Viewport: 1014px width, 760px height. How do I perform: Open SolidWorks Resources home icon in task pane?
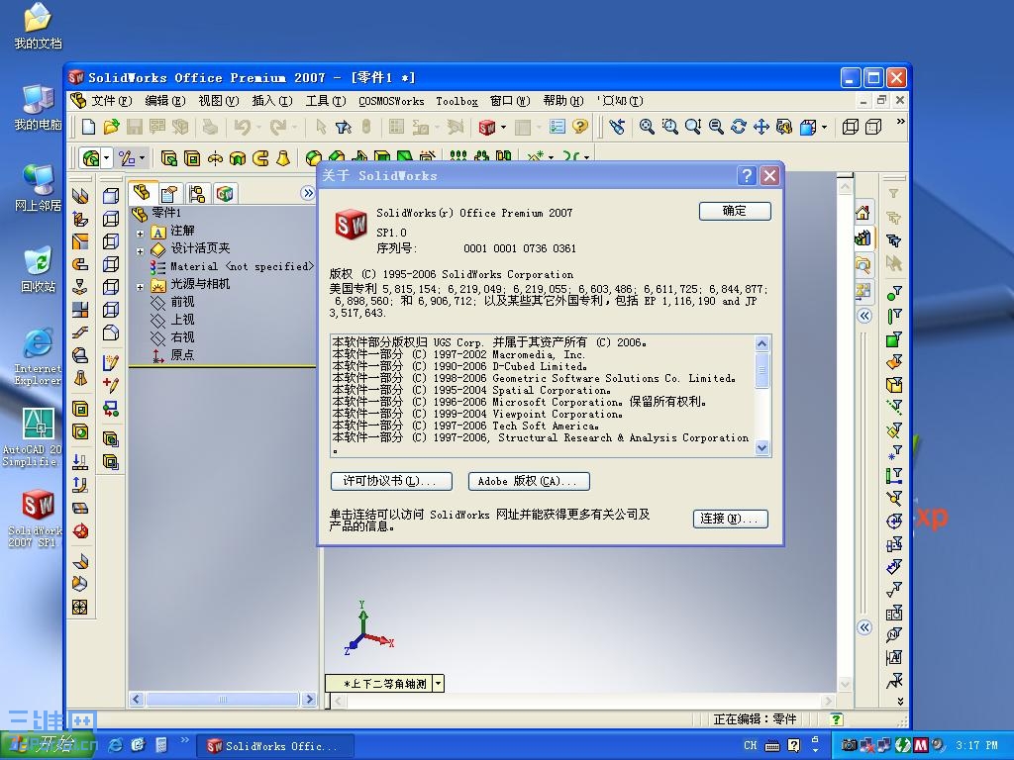pyautogui.click(x=862, y=213)
